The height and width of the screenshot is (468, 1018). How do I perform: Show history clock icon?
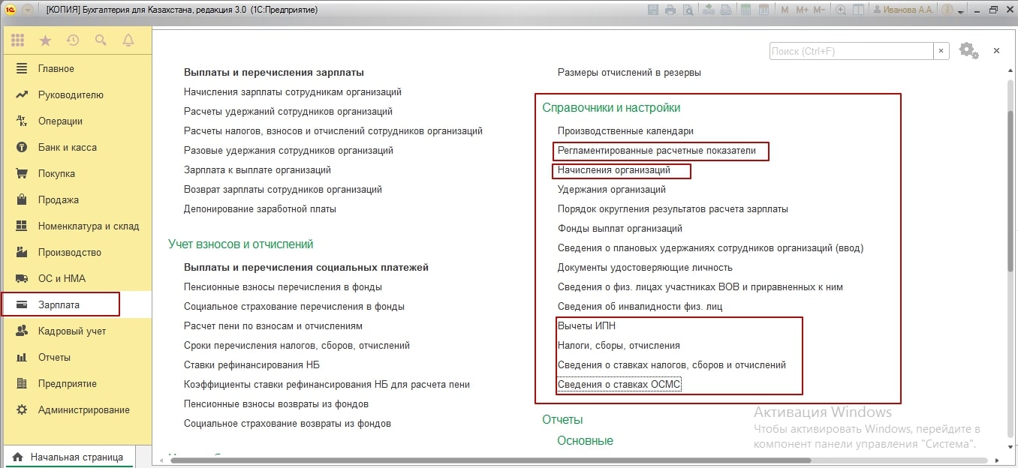pyautogui.click(x=73, y=40)
